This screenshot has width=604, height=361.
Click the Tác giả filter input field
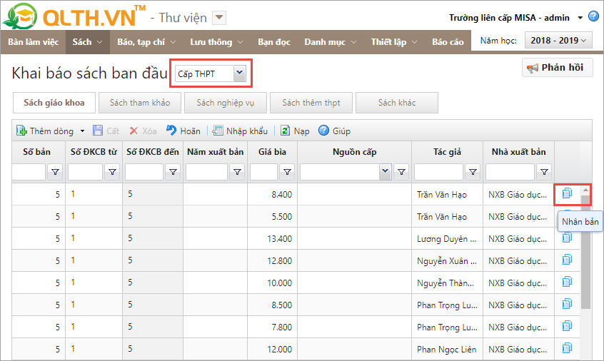(x=439, y=172)
